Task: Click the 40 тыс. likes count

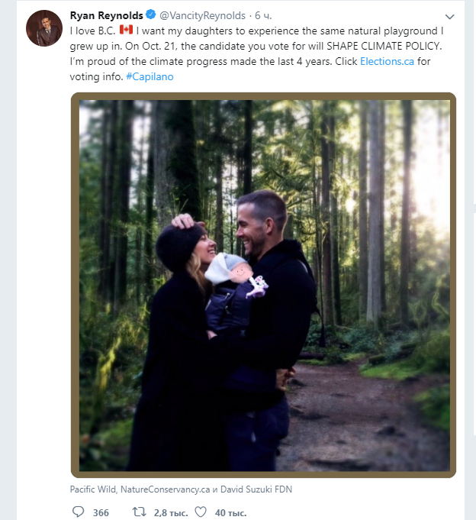Action: [x=231, y=512]
